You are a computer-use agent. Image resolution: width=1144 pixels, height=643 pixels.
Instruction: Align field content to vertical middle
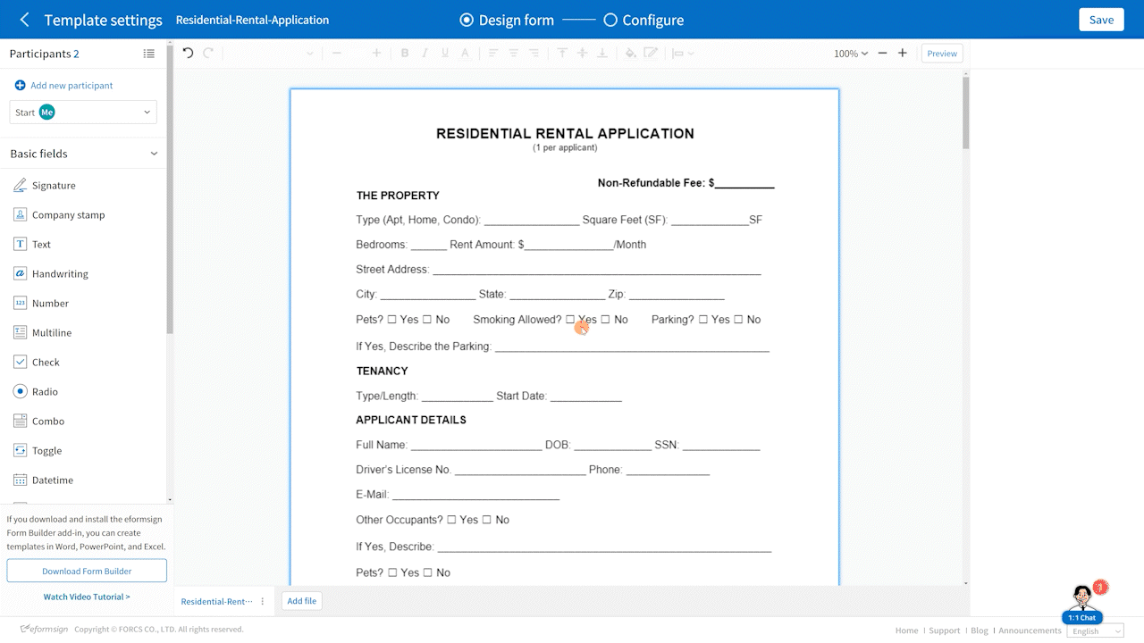[x=583, y=54]
